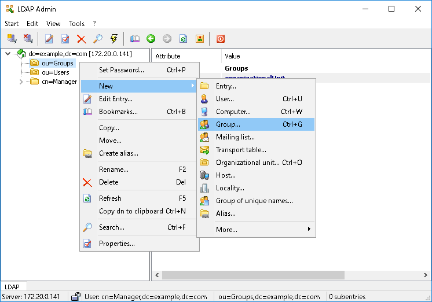Screen dimensions: 432x302
Task: Click the horizontal scrollbar thumb
Action: pyautogui.click(x=253, y=275)
